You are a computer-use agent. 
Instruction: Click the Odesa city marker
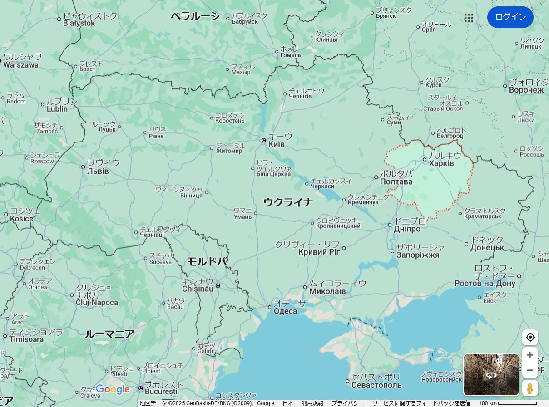coord(270,307)
